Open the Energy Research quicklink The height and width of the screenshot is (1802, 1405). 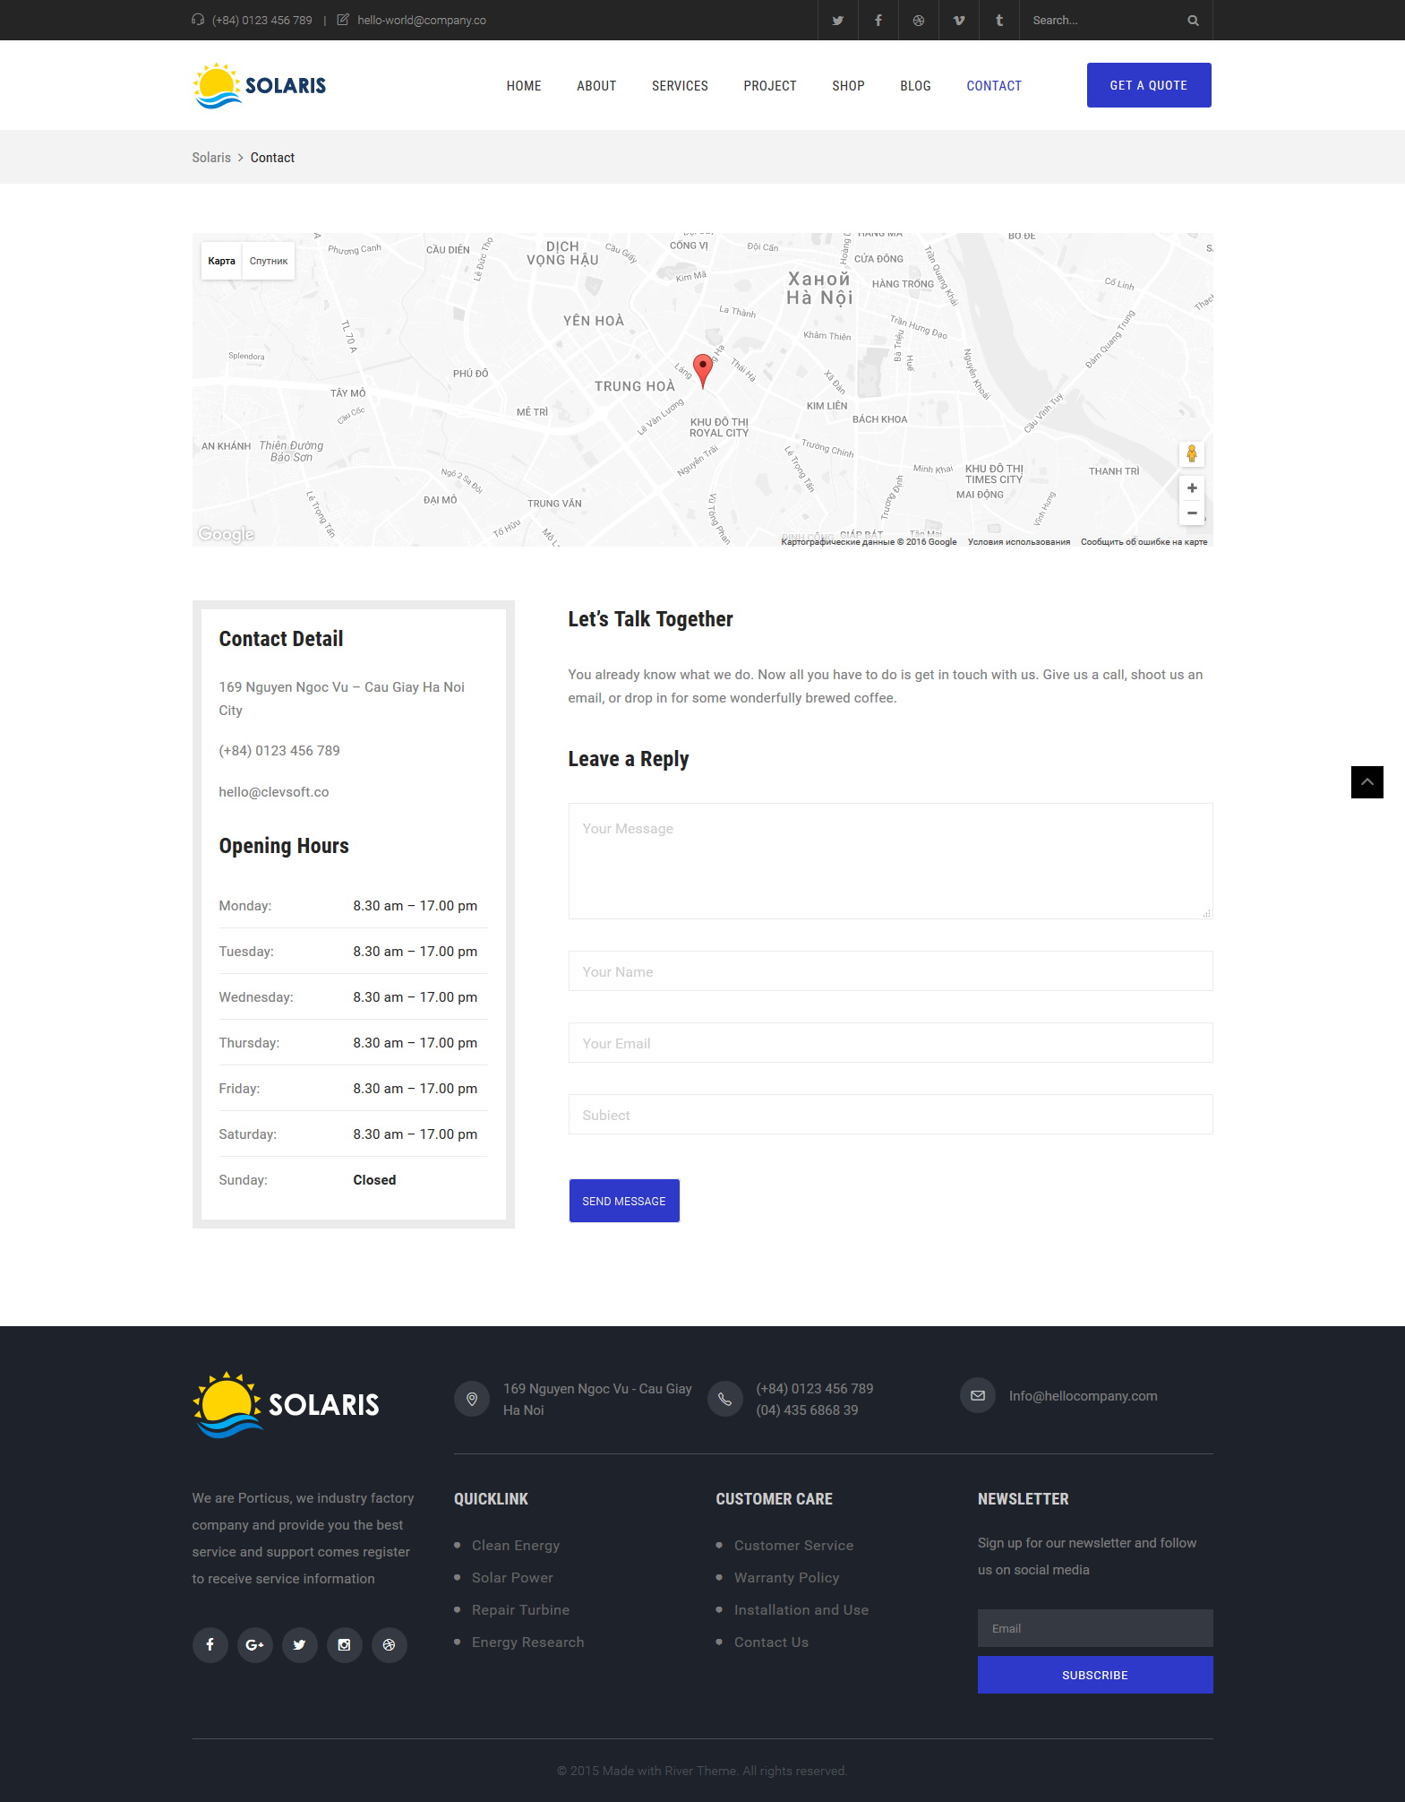[527, 1642]
